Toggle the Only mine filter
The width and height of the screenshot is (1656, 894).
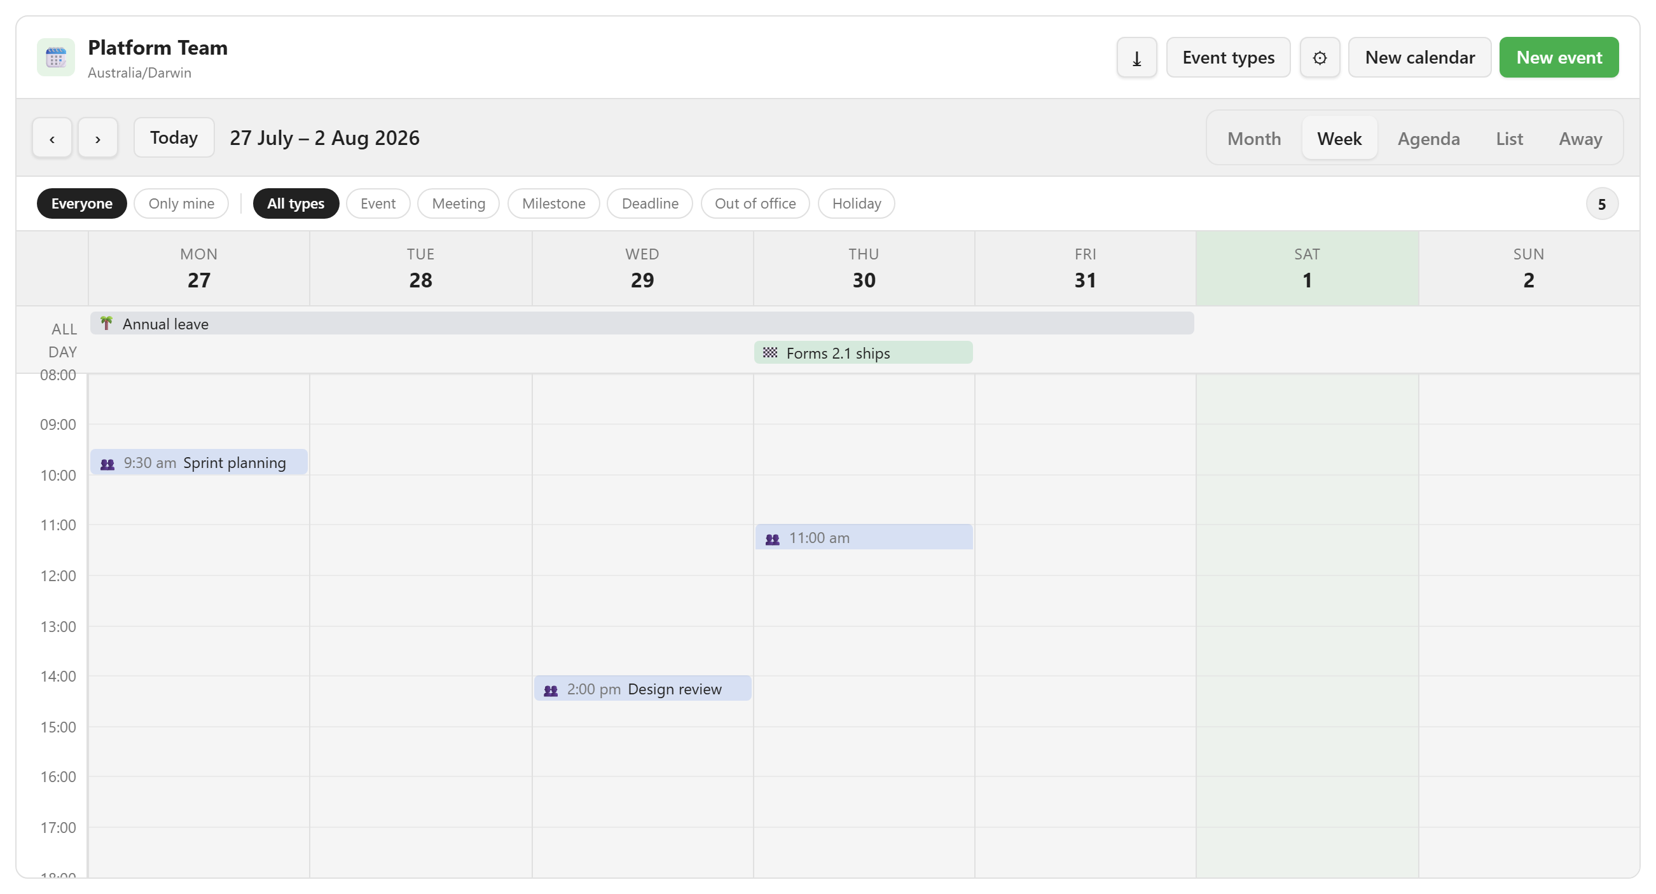(x=181, y=203)
